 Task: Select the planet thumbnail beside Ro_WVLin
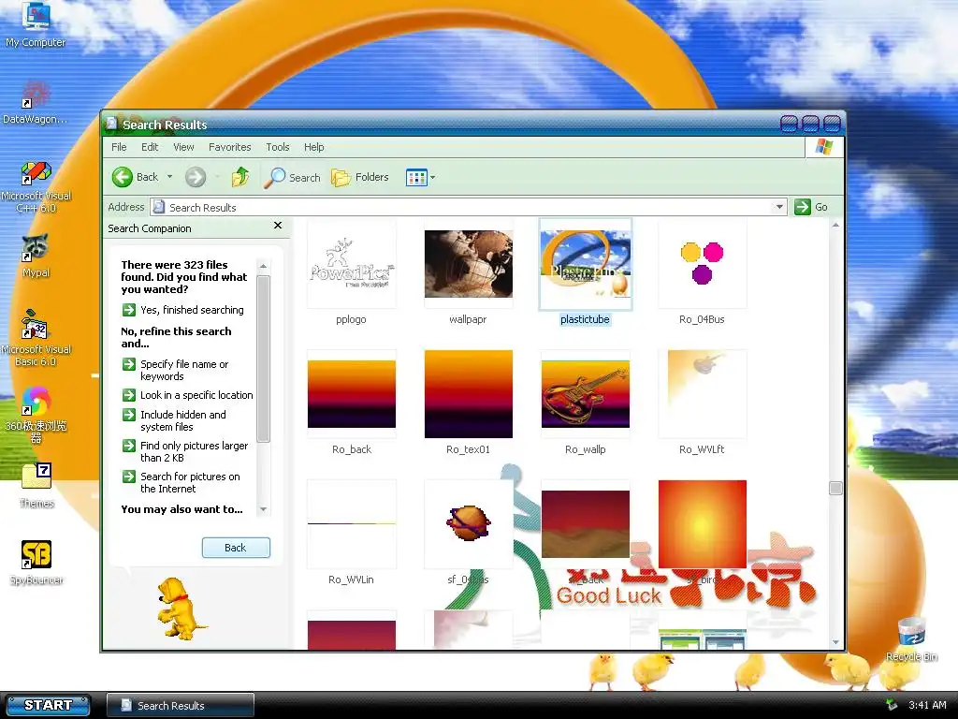[x=469, y=524]
